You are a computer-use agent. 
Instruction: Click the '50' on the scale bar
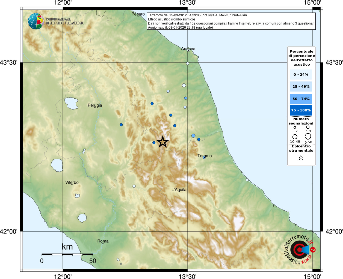[93, 261]
